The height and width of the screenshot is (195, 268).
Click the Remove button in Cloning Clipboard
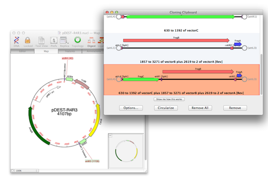pyautogui.click(x=235, y=108)
